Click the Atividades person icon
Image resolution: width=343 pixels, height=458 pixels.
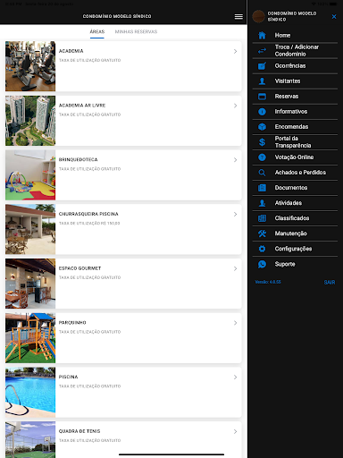pos(262,203)
